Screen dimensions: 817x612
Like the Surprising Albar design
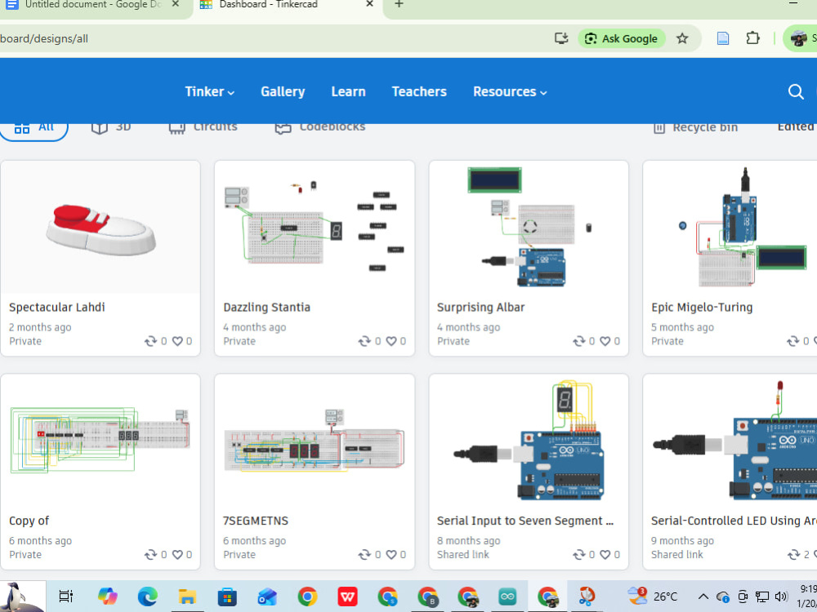point(605,341)
